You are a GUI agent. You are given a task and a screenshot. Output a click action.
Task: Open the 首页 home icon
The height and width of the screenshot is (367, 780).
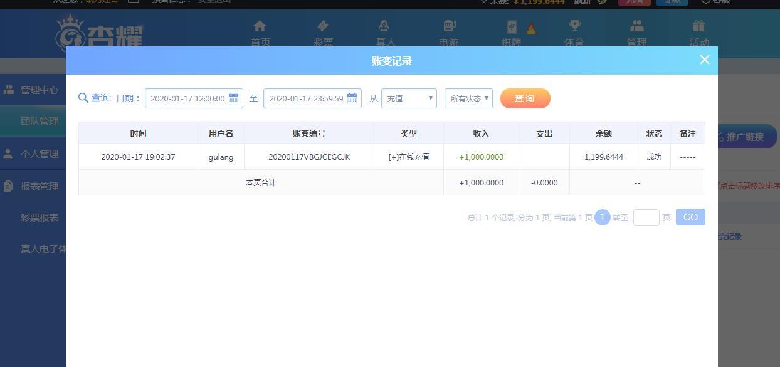pyautogui.click(x=260, y=26)
